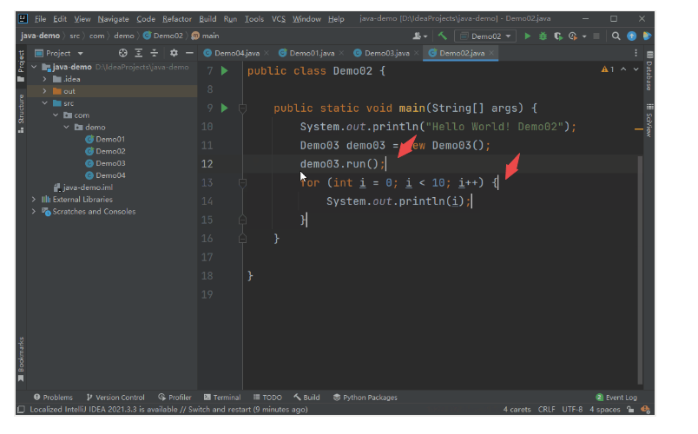Viewport: 698px width, 434px height.
Task: Run Demo02 with coverage shield icon
Action: coord(557,36)
